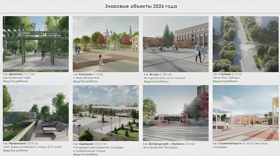This screenshot has width=280, height=156.
Task: Open the Коломна Сквер «Блюдечко» image
Action: point(106,44)
